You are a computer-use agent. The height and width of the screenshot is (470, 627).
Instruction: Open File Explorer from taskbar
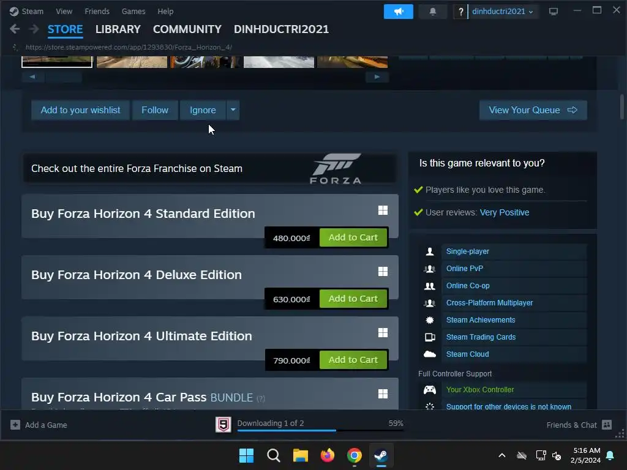click(300, 455)
